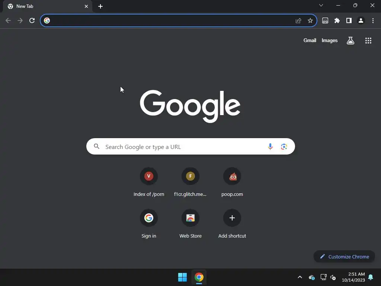Click the OneDrive cloud tray icon
381x286 pixels.
coord(312,277)
